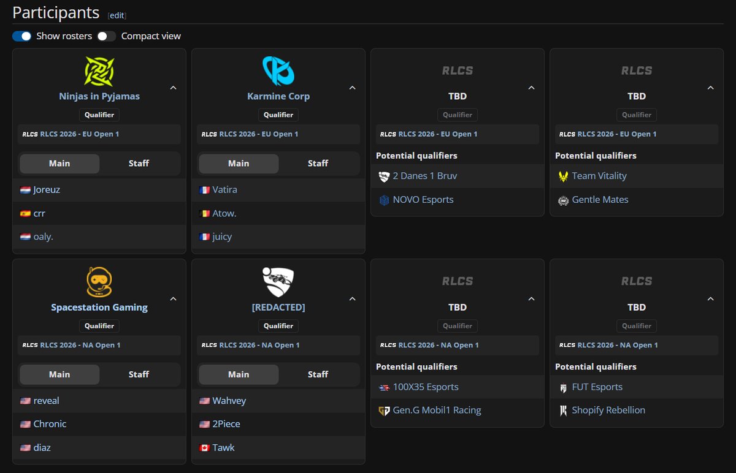
Task: Open the 2 Danes 1 Bruv link
Action: pyautogui.click(x=425, y=176)
